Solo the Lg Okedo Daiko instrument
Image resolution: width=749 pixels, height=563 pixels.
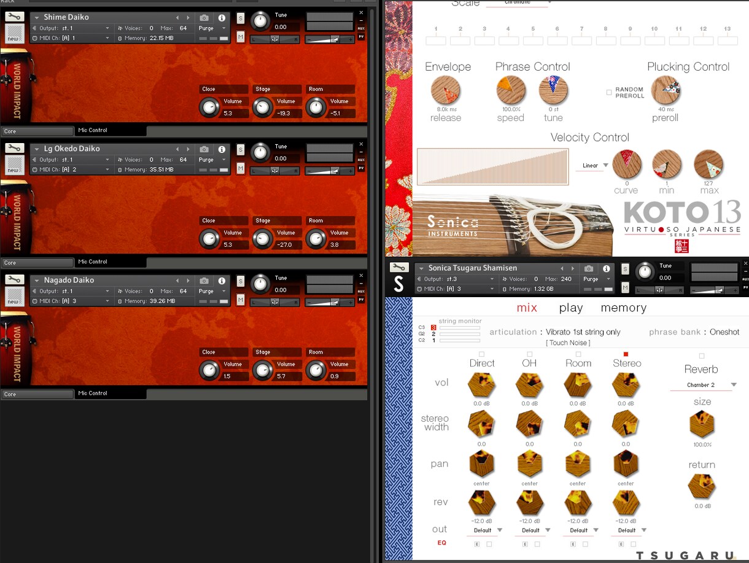tap(241, 149)
